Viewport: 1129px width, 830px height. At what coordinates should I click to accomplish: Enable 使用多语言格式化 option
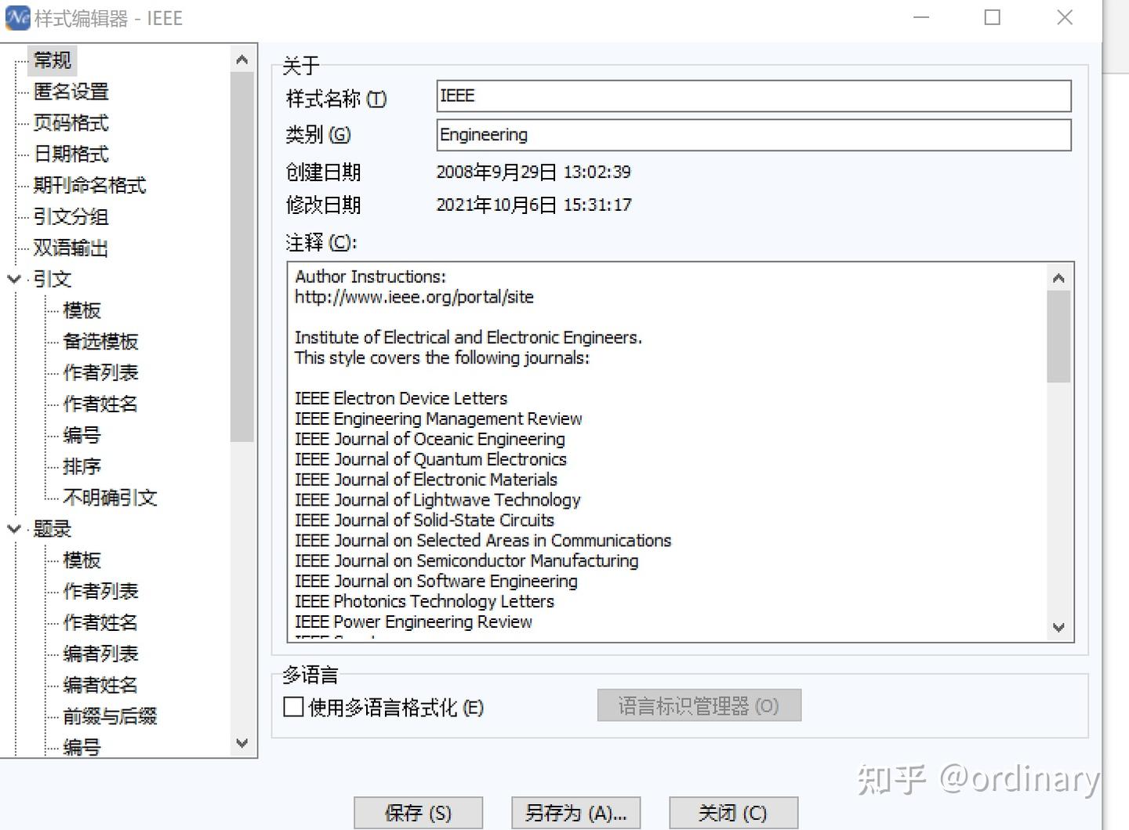click(293, 707)
